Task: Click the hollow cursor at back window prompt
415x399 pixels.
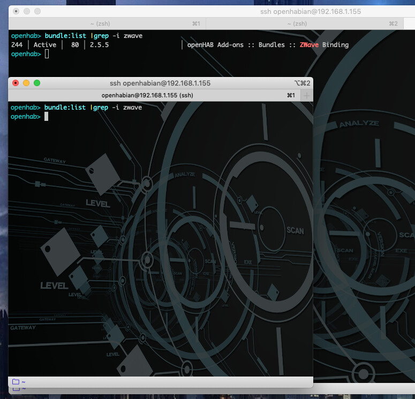Action: pos(47,54)
